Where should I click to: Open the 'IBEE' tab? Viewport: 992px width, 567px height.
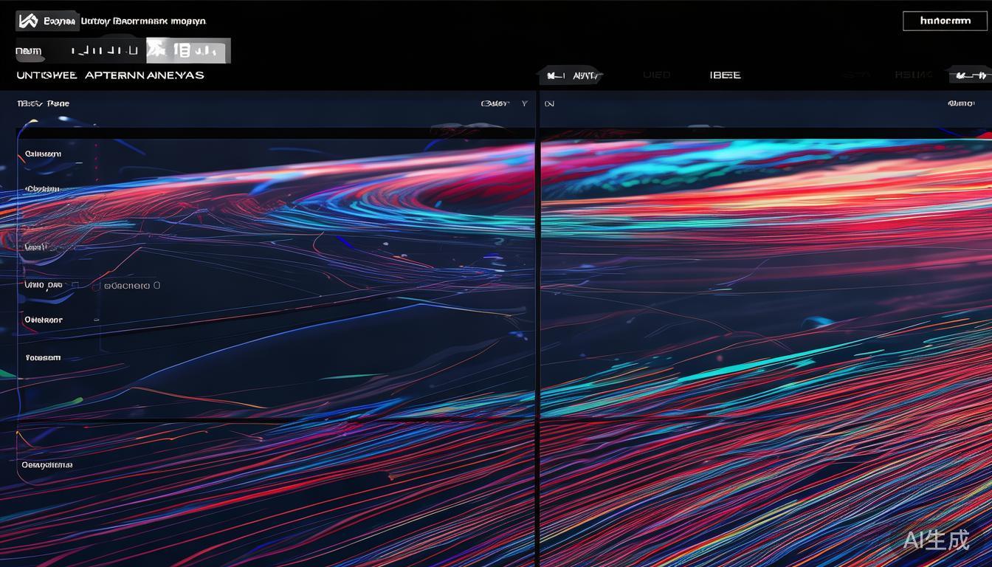pos(724,75)
